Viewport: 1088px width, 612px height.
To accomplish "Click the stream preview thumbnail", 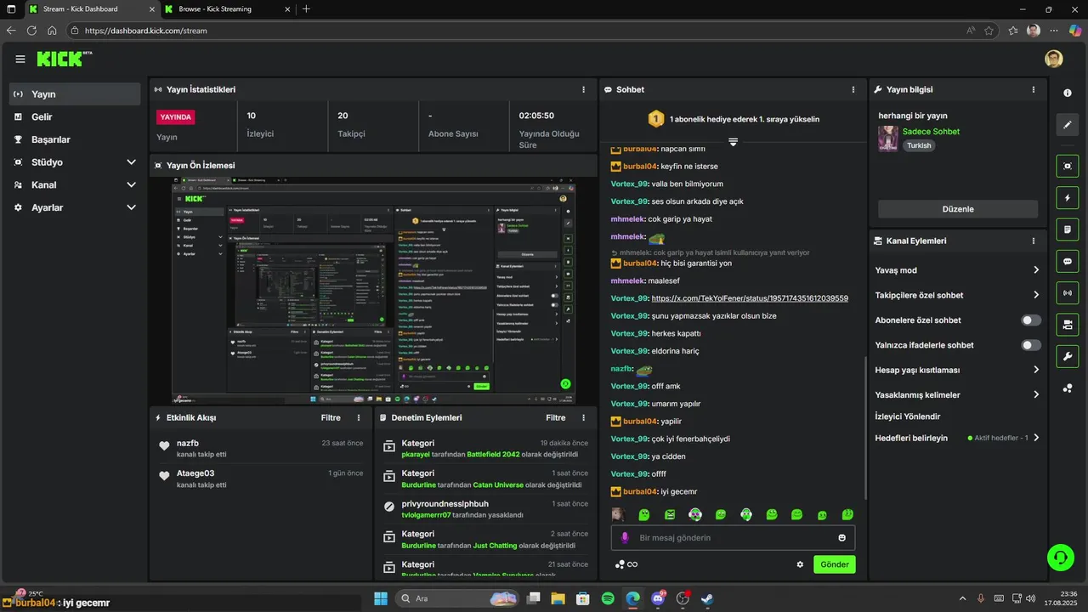I will click(x=373, y=291).
